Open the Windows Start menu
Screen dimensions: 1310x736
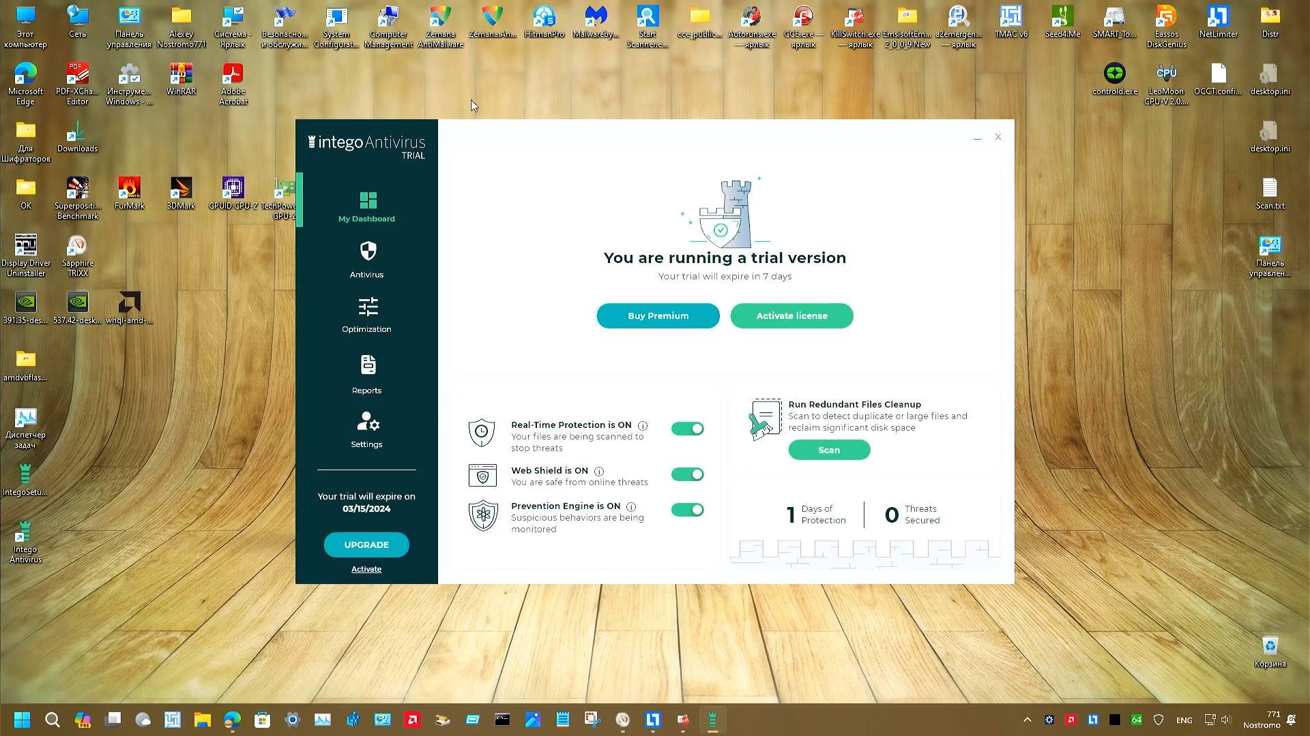[x=20, y=720]
